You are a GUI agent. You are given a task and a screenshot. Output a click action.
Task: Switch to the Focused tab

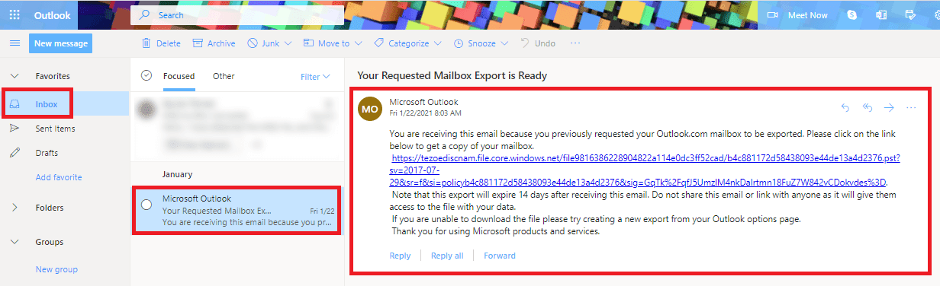click(179, 76)
